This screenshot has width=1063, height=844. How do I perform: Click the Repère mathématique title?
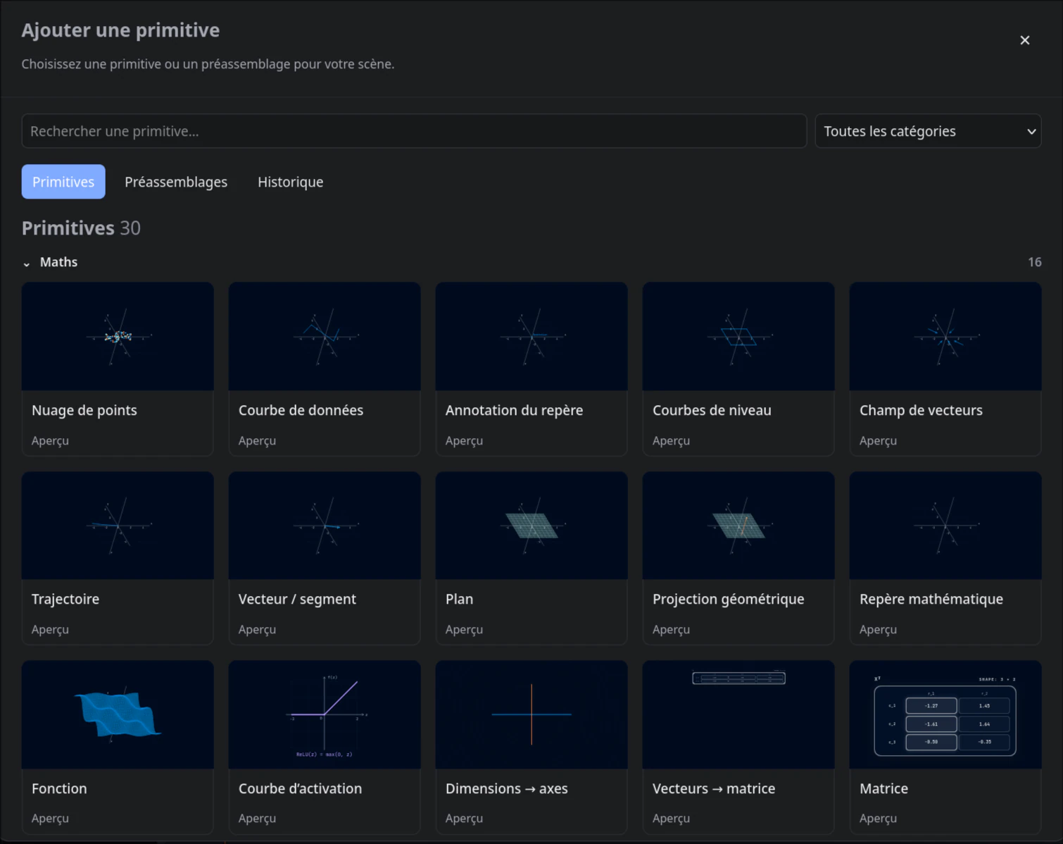[x=931, y=599]
